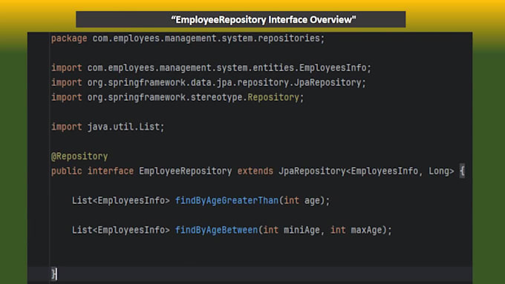Click the import java.util.List line
505x284 pixels.
[108, 127]
